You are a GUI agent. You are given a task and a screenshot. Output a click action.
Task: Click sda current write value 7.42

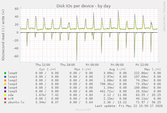pos(55,95)
